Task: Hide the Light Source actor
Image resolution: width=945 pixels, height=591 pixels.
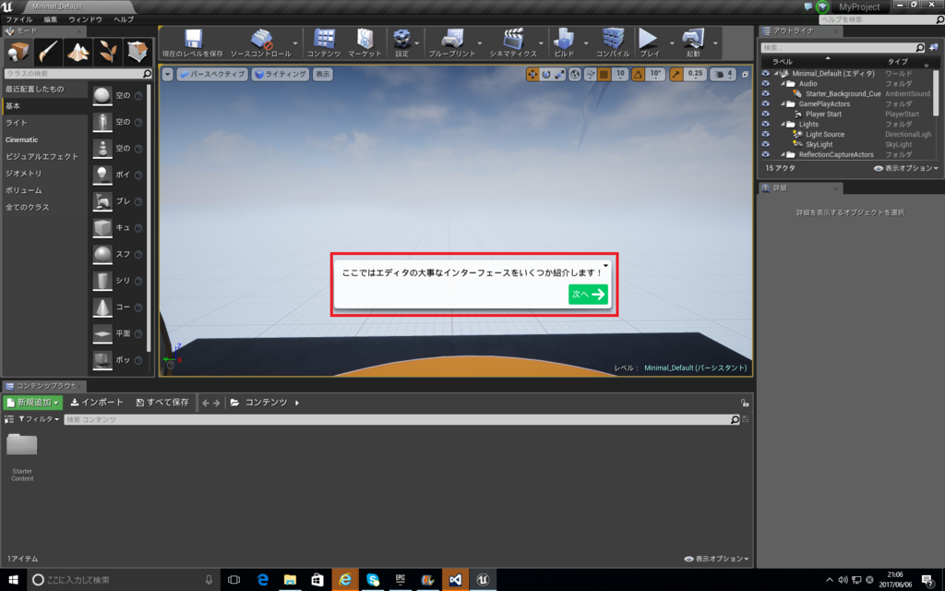Action: [x=765, y=135]
